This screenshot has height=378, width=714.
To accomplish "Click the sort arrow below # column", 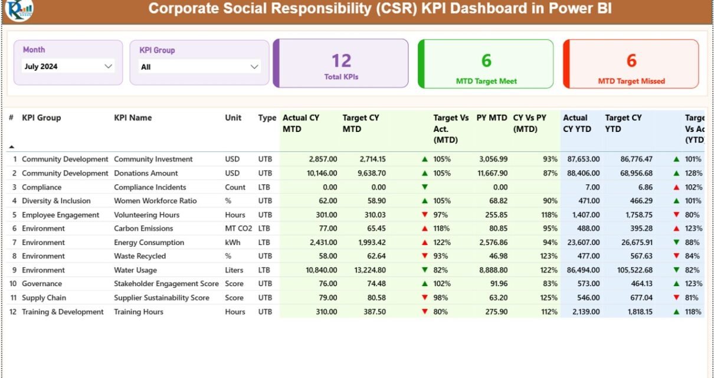I will pyautogui.click(x=11, y=146).
